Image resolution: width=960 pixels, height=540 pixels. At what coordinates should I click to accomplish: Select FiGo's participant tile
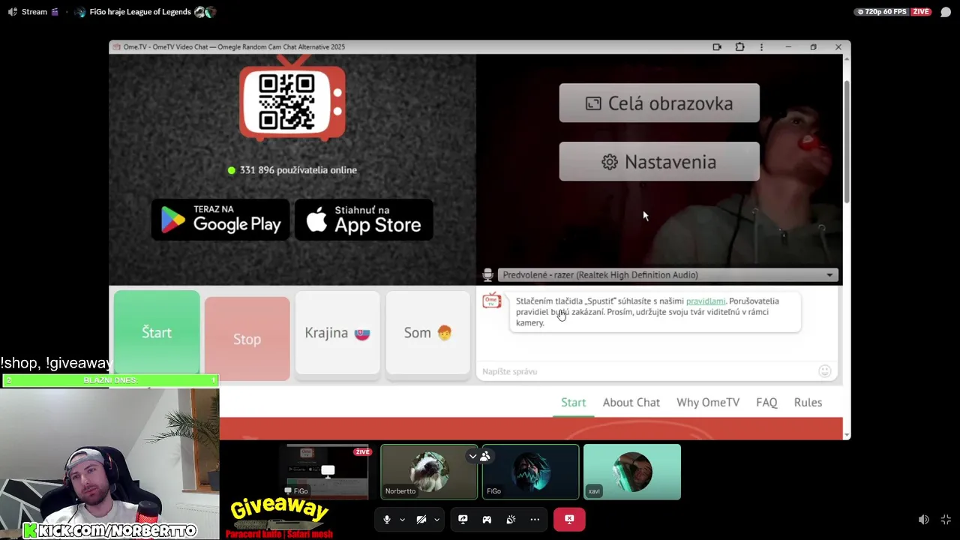pos(530,472)
